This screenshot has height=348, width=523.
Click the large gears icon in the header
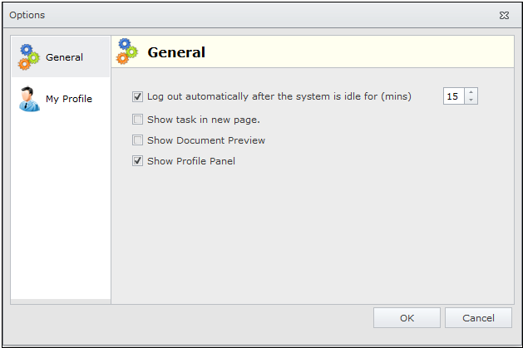click(x=127, y=51)
